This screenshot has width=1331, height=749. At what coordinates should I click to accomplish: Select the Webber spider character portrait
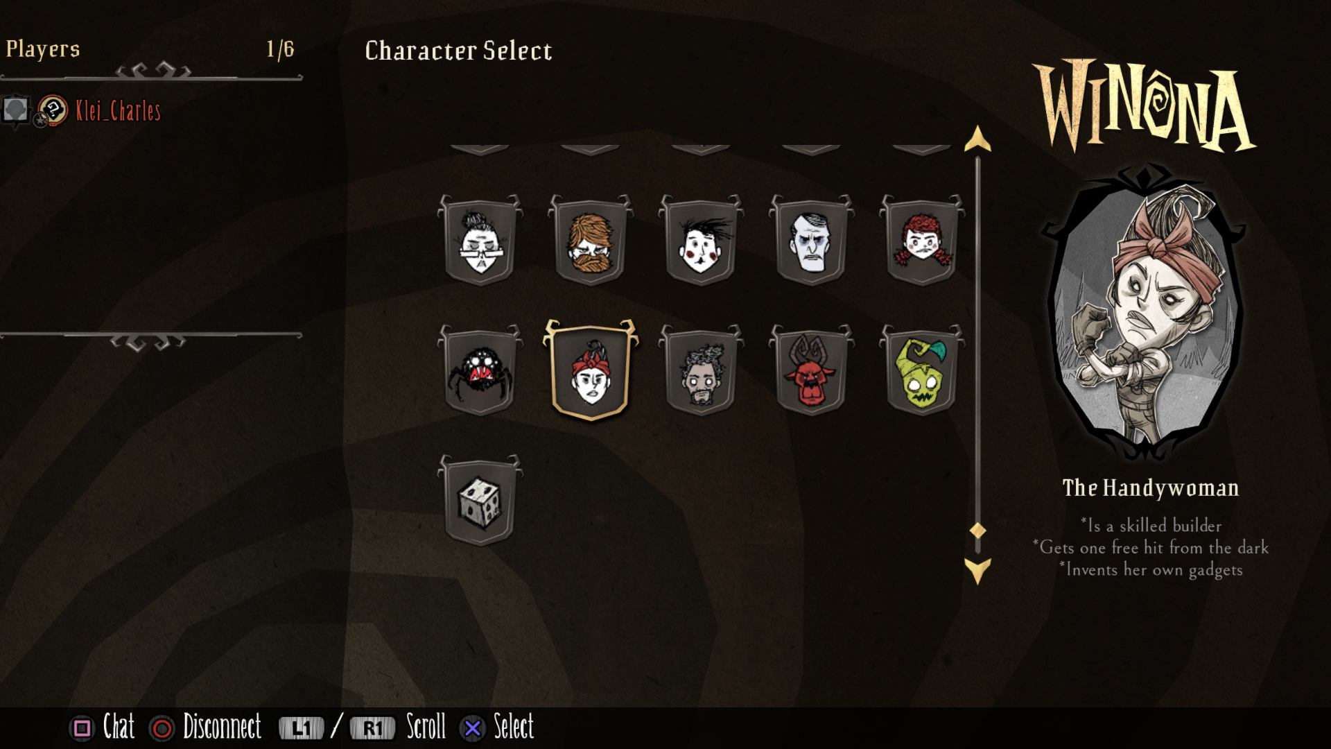pyautogui.click(x=480, y=371)
